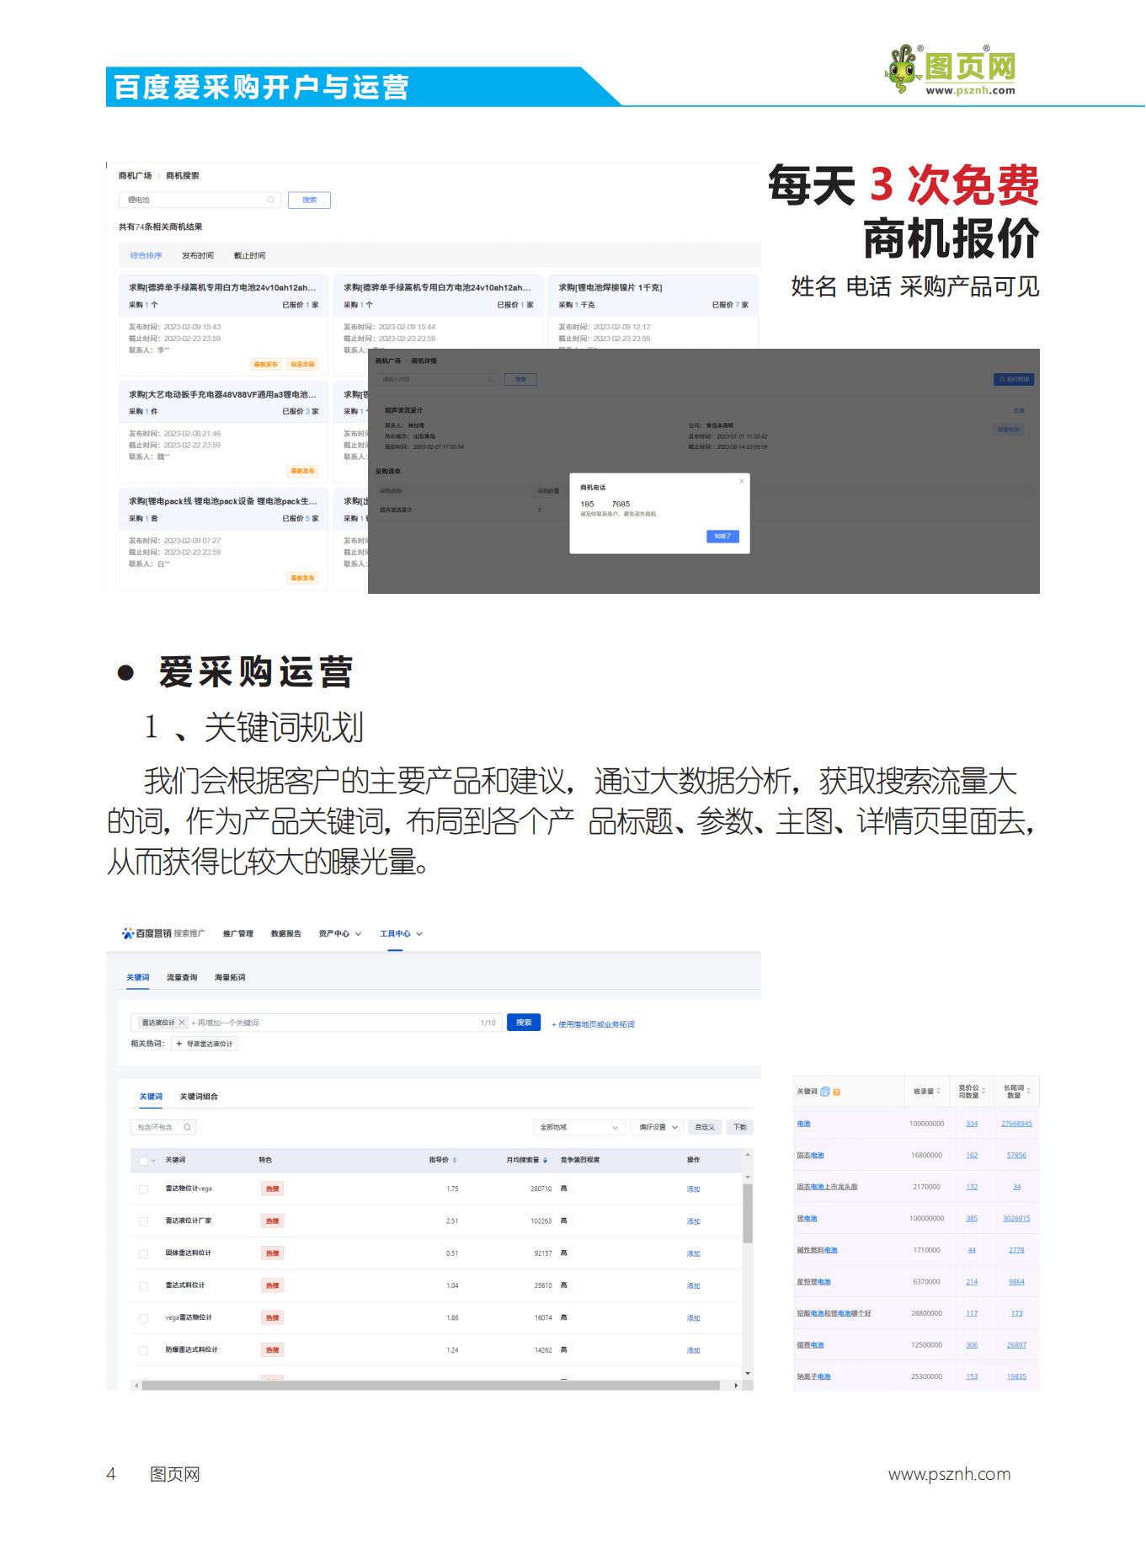Click 知道了 in the 商机电话 dialog
Screen dimensions: 1146x1544
tap(722, 536)
